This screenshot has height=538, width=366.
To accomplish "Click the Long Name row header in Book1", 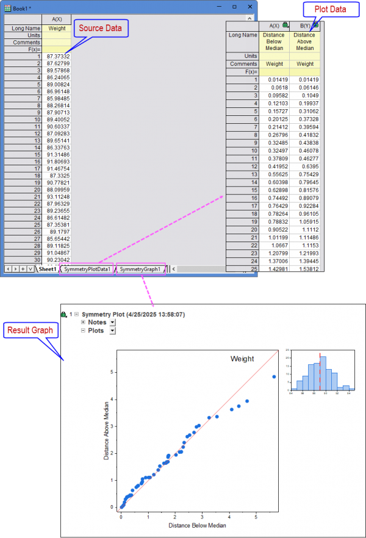I will [23, 29].
